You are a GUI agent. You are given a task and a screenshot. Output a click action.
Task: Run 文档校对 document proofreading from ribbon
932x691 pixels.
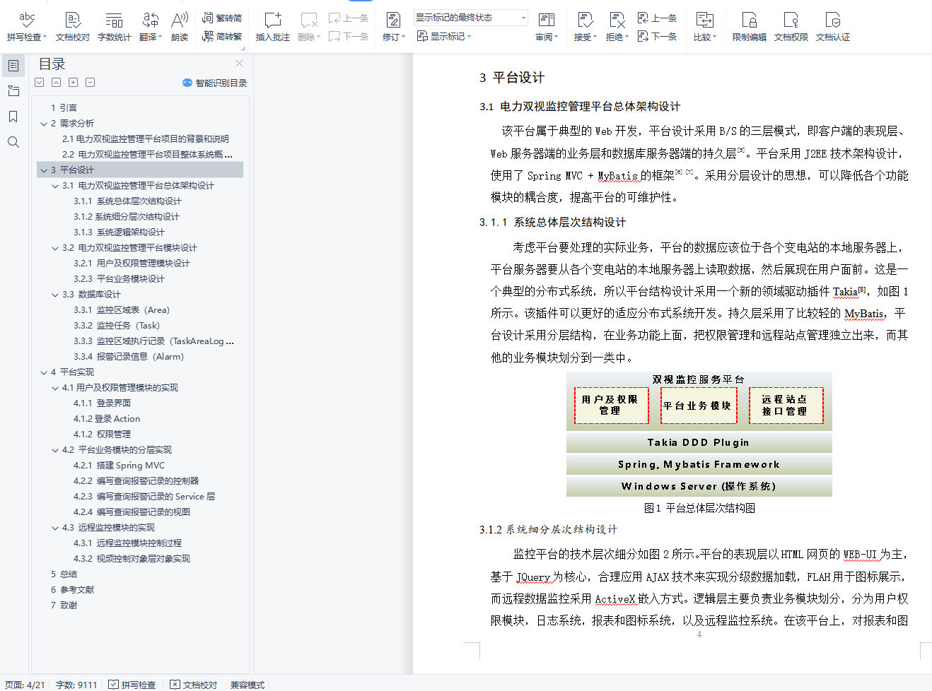[x=73, y=26]
